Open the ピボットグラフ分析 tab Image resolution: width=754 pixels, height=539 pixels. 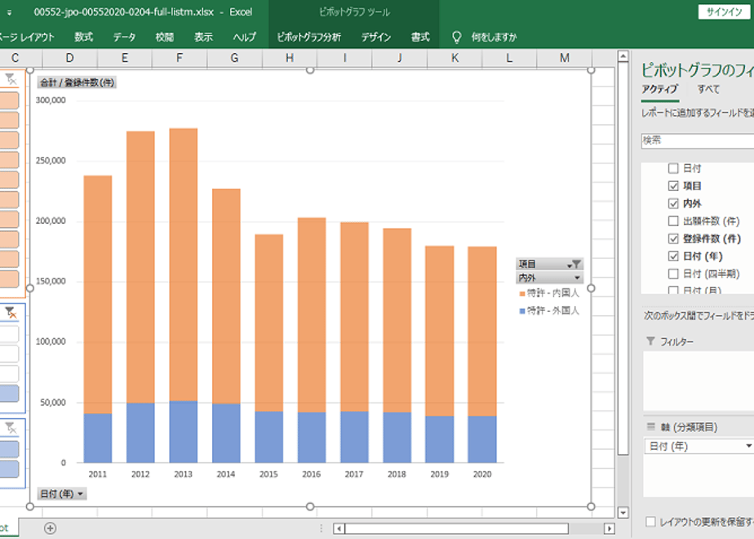click(308, 37)
